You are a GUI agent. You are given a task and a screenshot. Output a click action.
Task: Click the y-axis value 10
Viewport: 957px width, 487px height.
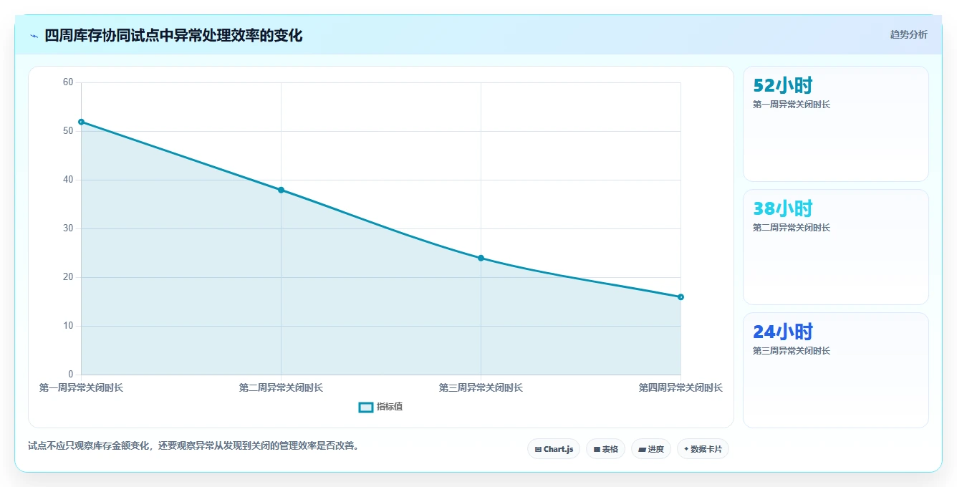[x=68, y=326]
